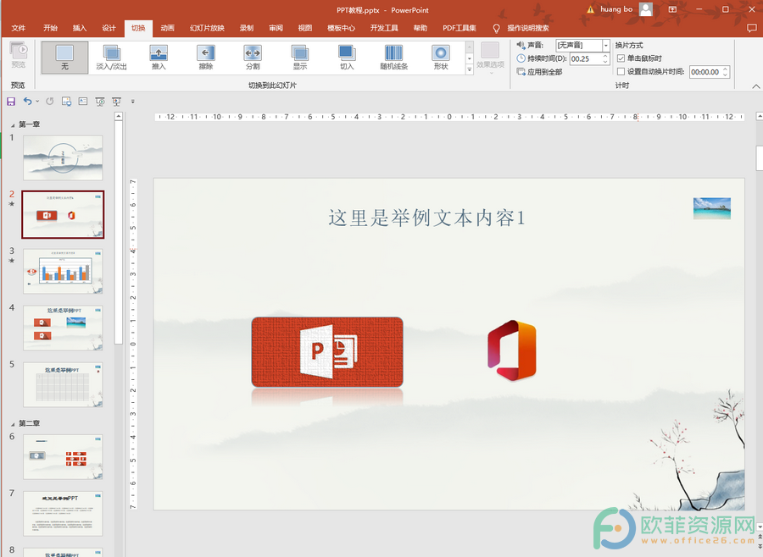Viewport: 763px width, 557px height.
Task: Enable the 设置自动换片时间 checkbox
Action: (621, 71)
